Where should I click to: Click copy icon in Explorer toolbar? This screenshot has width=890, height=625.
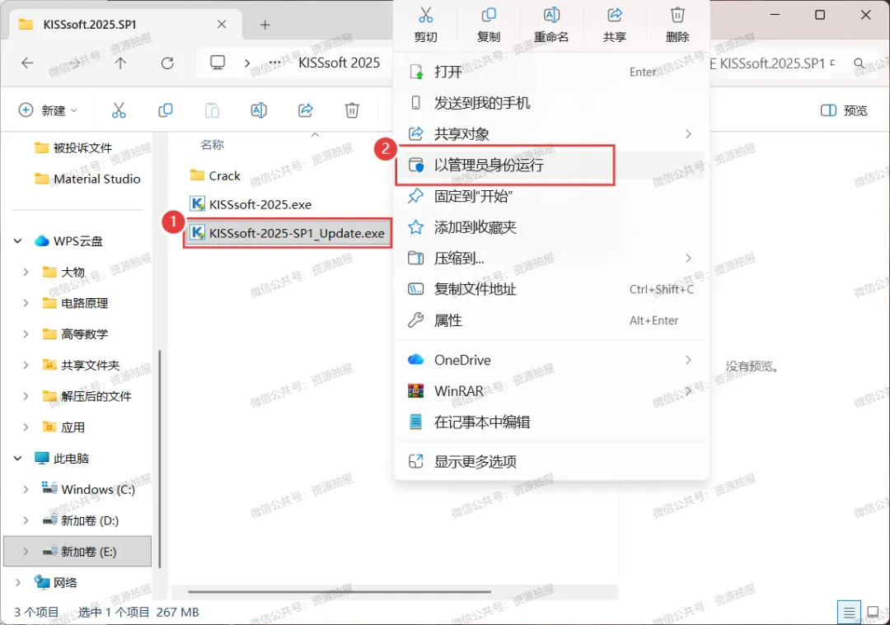pyautogui.click(x=165, y=110)
